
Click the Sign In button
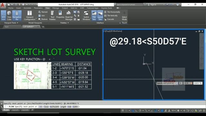point(152,5)
